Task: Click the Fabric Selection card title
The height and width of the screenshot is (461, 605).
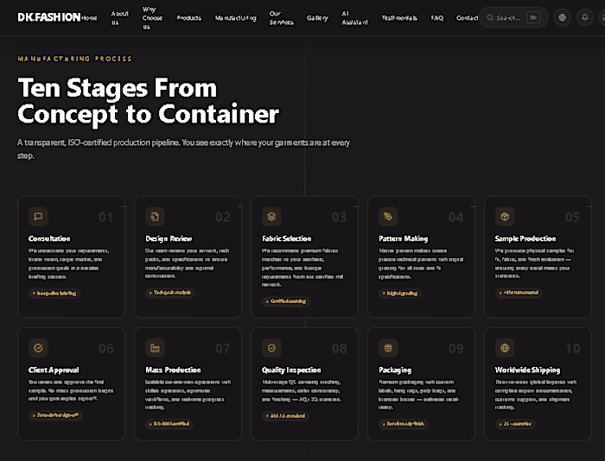Action: tap(287, 238)
